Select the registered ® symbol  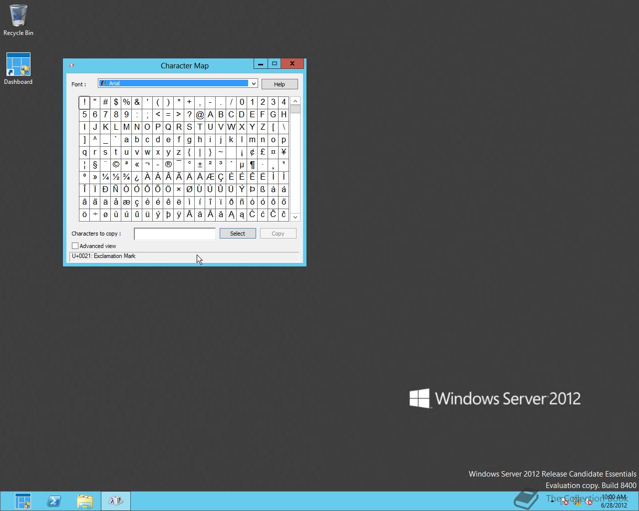(x=168, y=165)
